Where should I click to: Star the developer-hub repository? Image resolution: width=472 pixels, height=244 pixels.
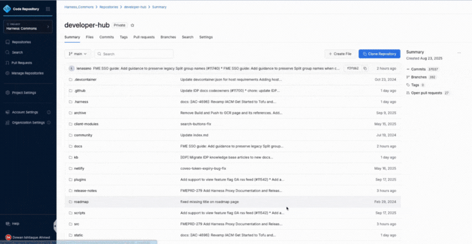132,25
